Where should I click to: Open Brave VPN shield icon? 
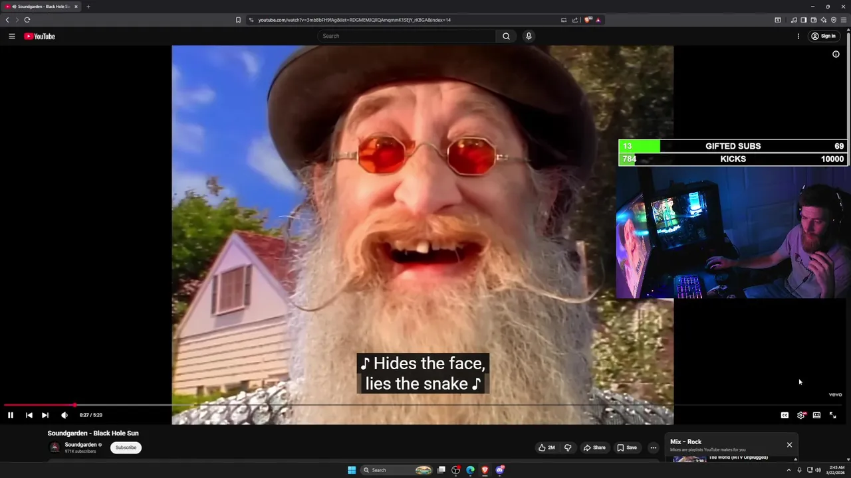[834, 20]
